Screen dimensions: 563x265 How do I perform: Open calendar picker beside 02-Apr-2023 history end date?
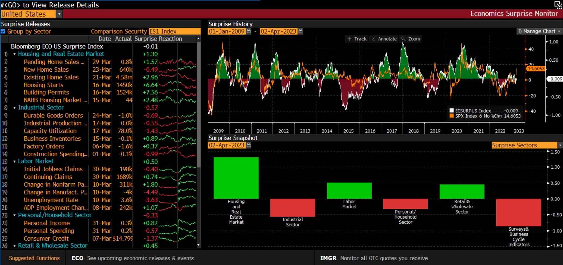pyautogui.click(x=300, y=31)
